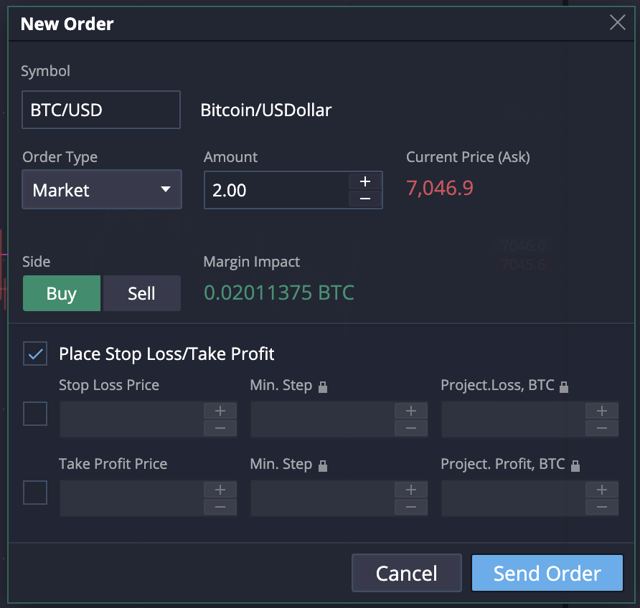Enable the Stop Loss Price checkbox
The image size is (640, 608).
(x=35, y=414)
